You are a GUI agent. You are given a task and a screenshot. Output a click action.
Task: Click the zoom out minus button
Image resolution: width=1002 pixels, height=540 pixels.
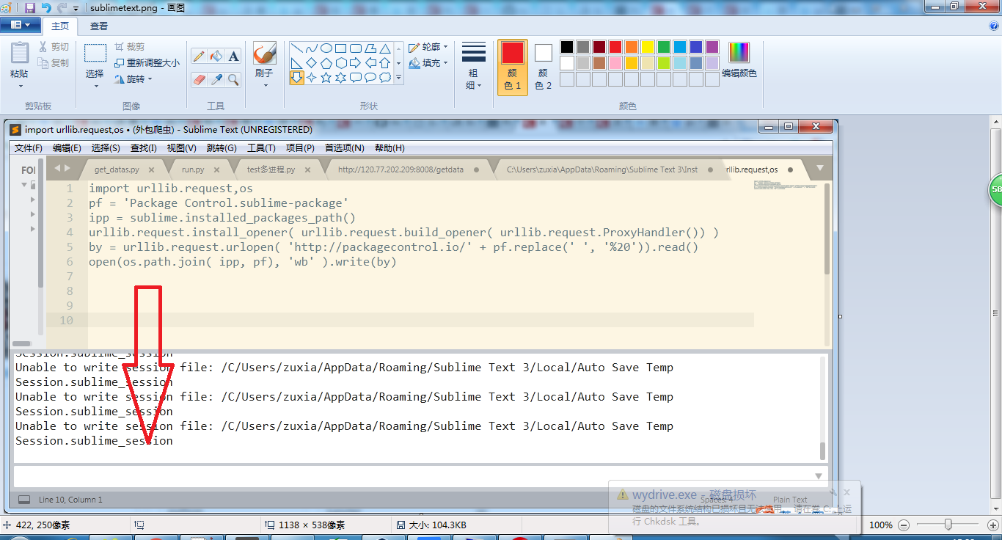click(904, 525)
